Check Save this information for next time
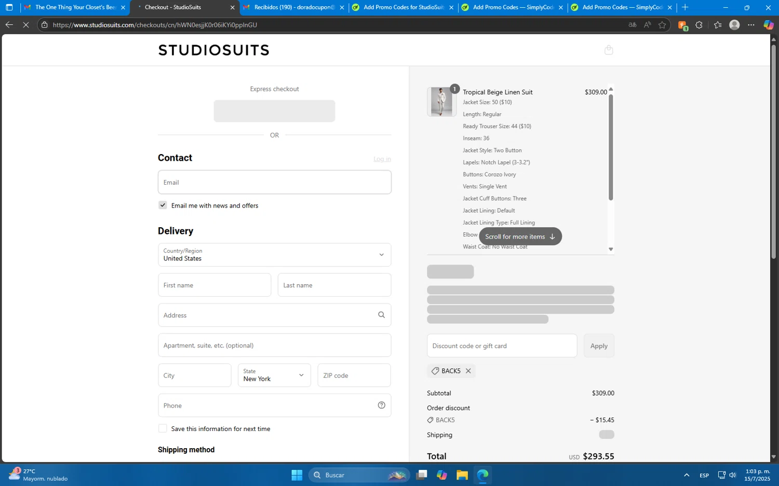 163,428
